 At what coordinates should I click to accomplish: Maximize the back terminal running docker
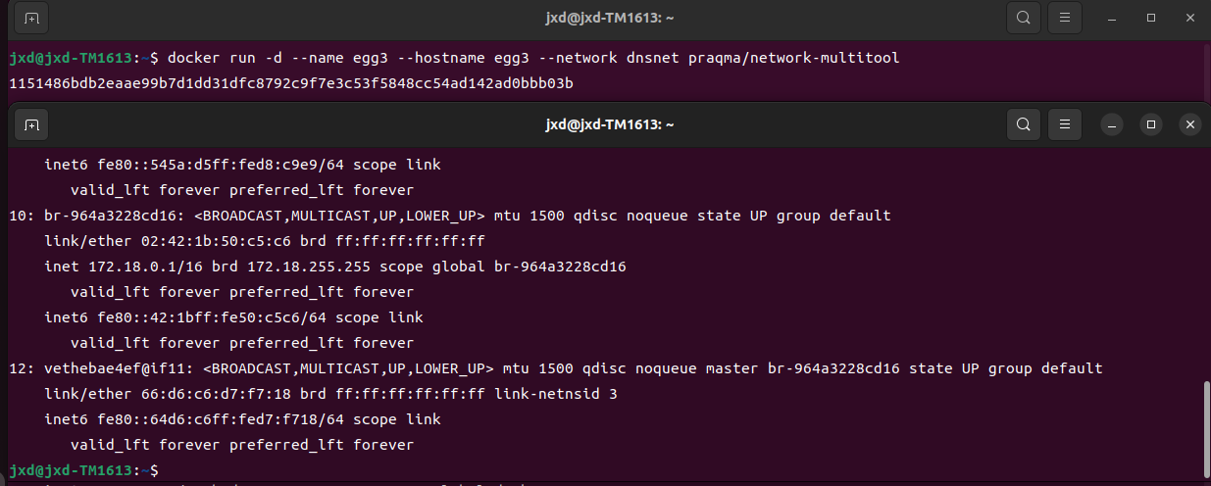(x=1151, y=18)
